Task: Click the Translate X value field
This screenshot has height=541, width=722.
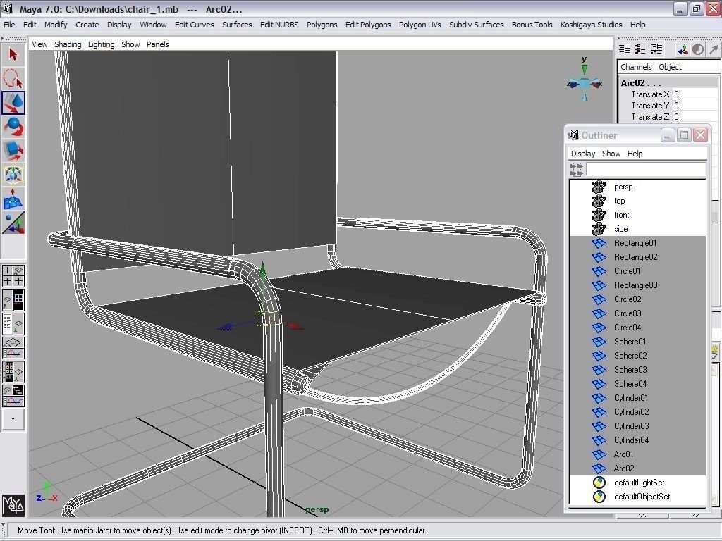Action: point(695,94)
